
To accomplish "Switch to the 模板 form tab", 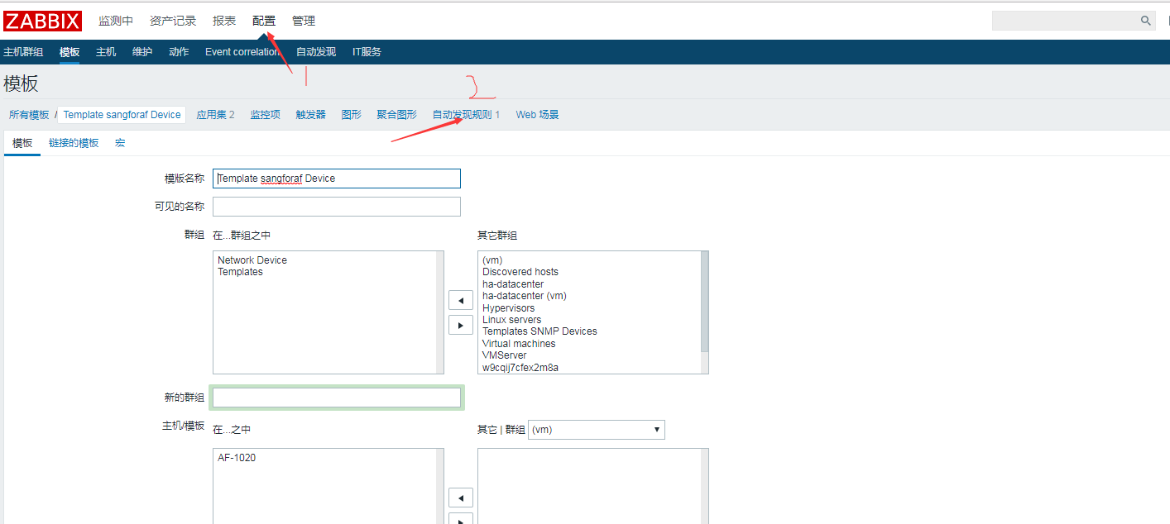I will pos(22,143).
